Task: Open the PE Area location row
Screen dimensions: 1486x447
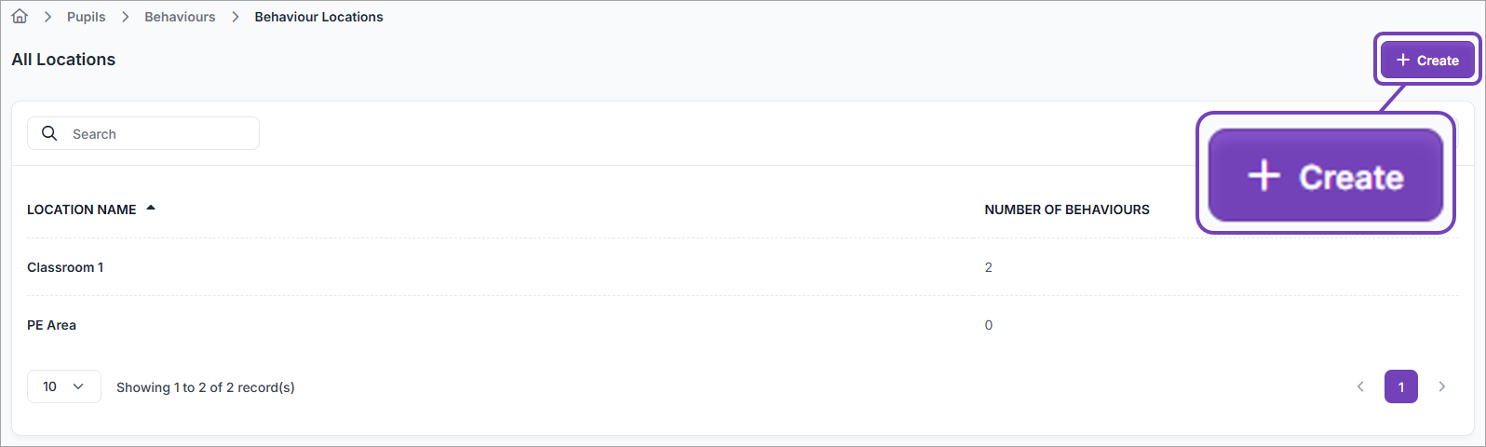Action: [x=51, y=325]
